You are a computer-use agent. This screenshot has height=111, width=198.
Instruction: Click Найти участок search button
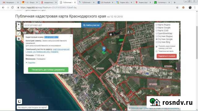click(92, 25)
